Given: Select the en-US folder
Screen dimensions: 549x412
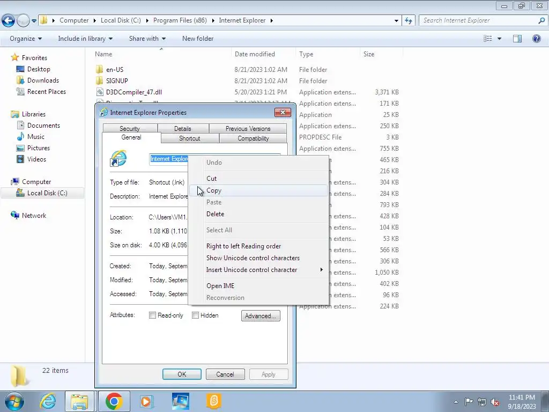Looking at the screenshot, I should 115,69.
